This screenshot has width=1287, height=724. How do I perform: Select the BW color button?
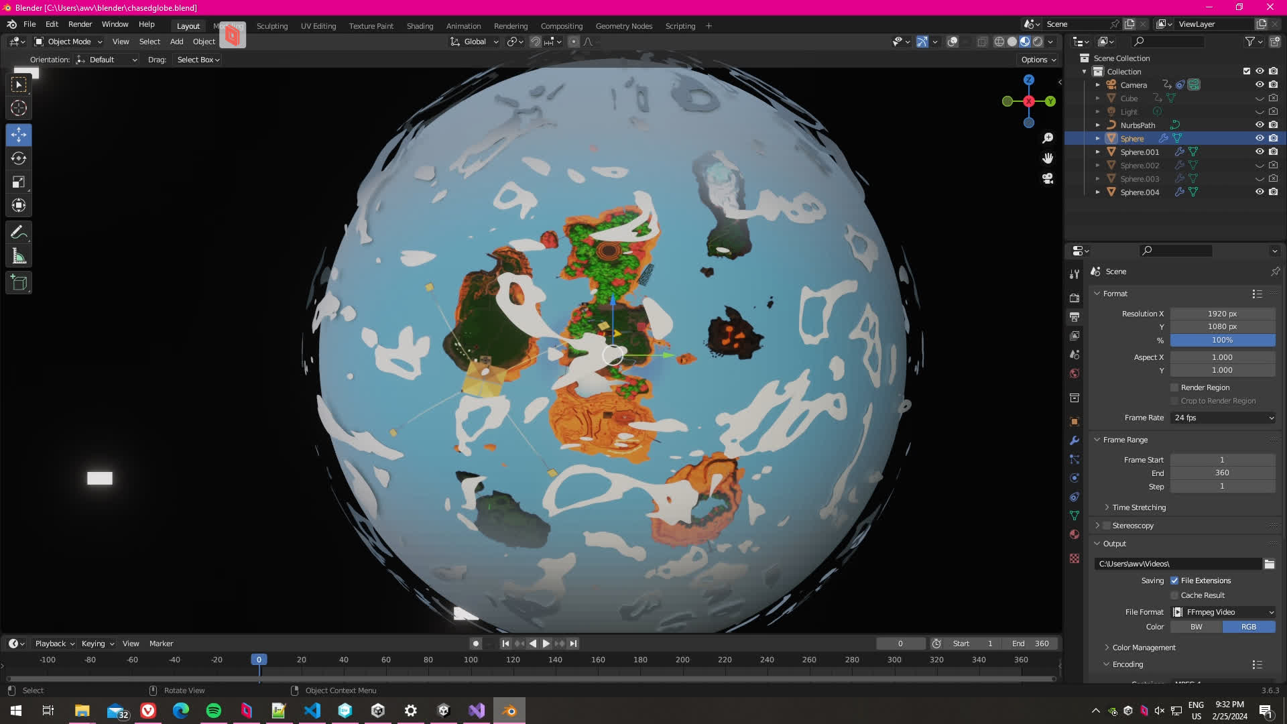[x=1196, y=627]
